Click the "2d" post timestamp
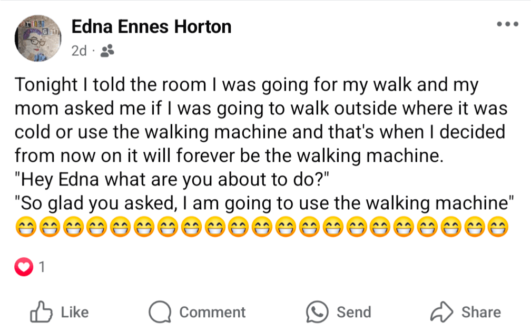531x332 pixels. pyautogui.click(x=78, y=51)
